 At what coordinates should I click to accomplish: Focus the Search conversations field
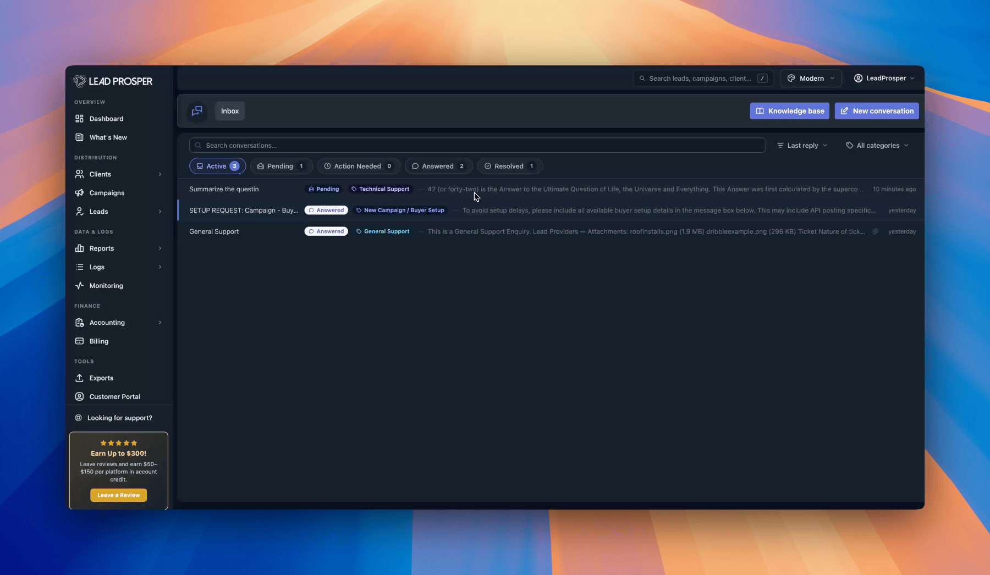coord(477,146)
